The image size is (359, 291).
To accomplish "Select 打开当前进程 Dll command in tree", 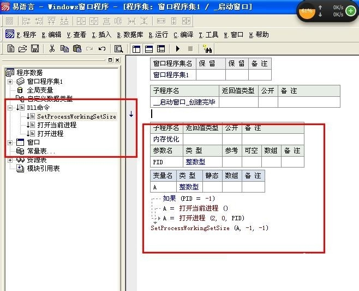I will (x=57, y=125).
